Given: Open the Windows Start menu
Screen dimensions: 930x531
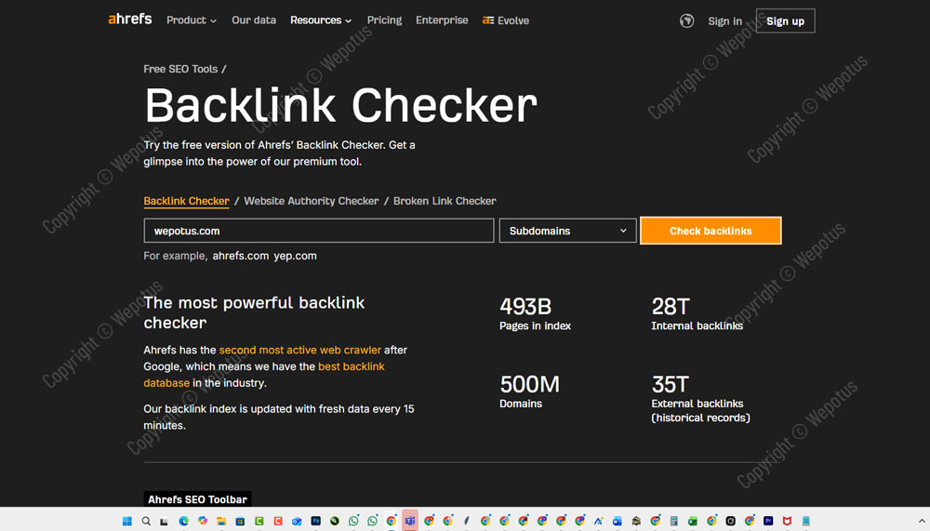Looking at the screenshot, I should 126,521.
